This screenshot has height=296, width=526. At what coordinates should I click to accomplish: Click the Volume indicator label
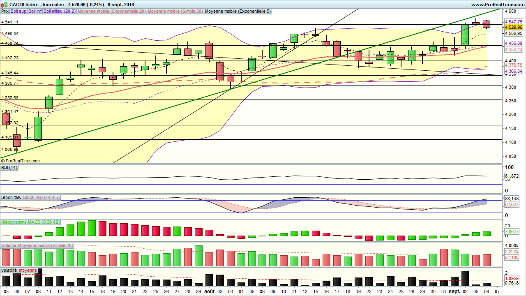pyautogui.click(x=8, y=246)
